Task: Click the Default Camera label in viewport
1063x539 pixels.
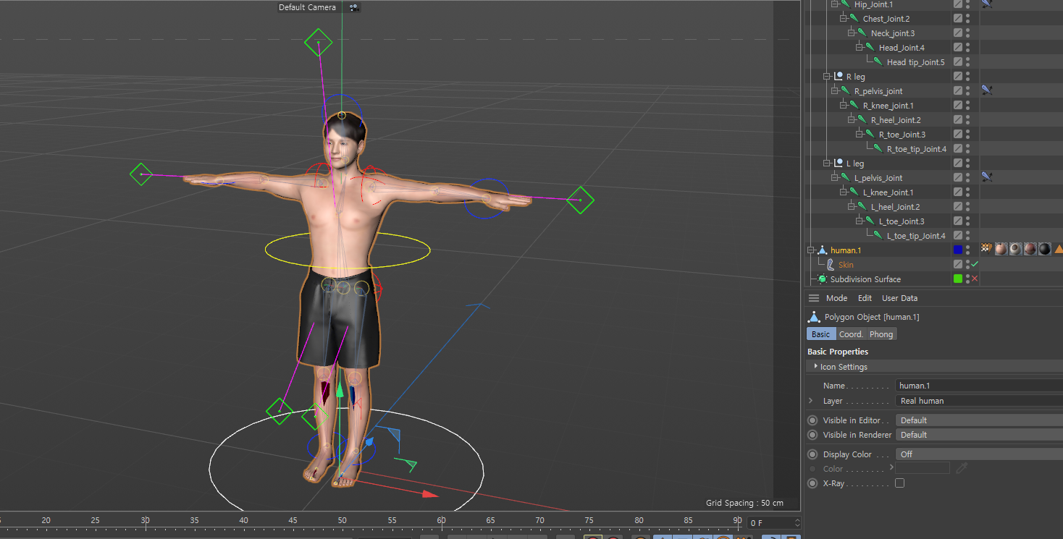Action: pos(307,7)
